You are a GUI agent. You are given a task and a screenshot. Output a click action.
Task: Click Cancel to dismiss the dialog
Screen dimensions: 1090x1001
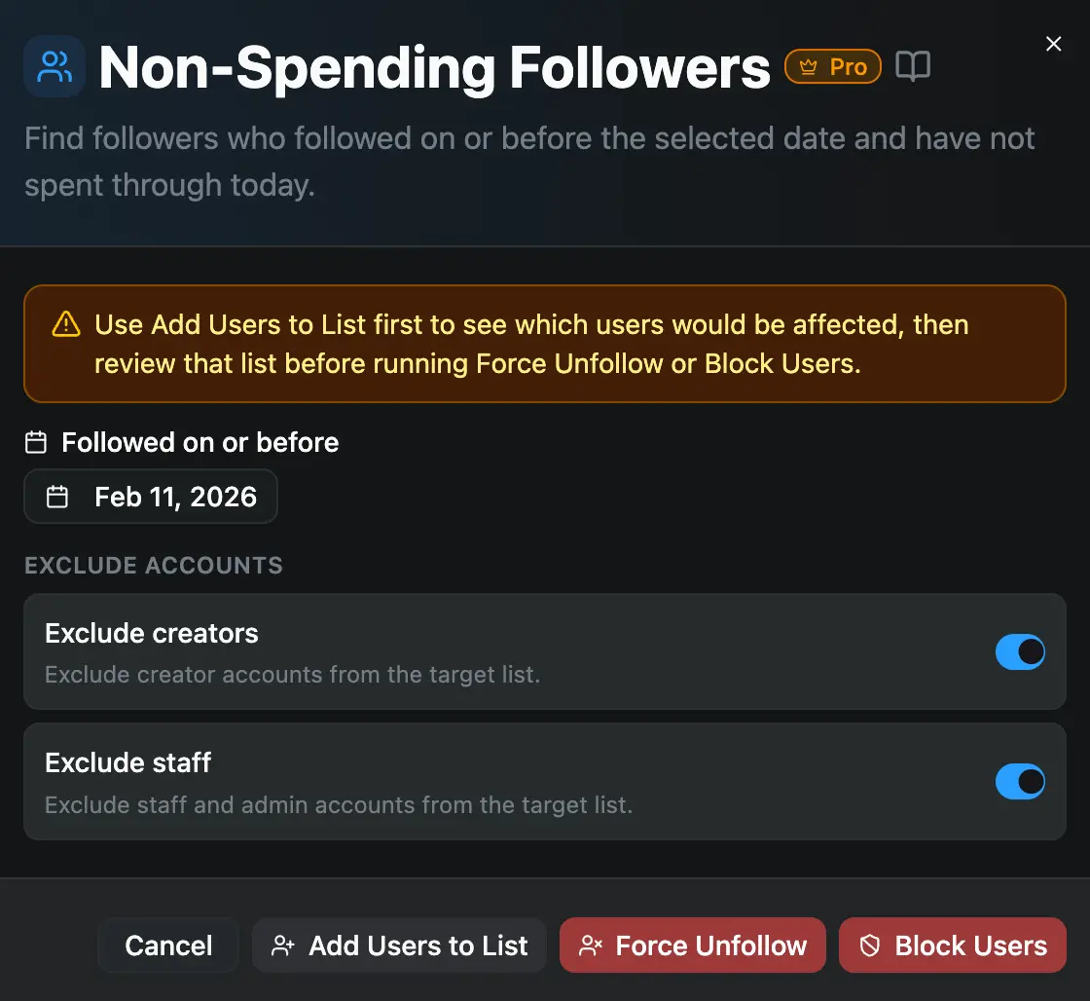167,945
